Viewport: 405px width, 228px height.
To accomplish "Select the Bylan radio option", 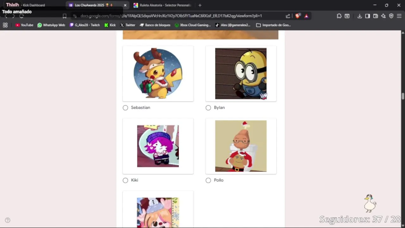I will [208, 108].
